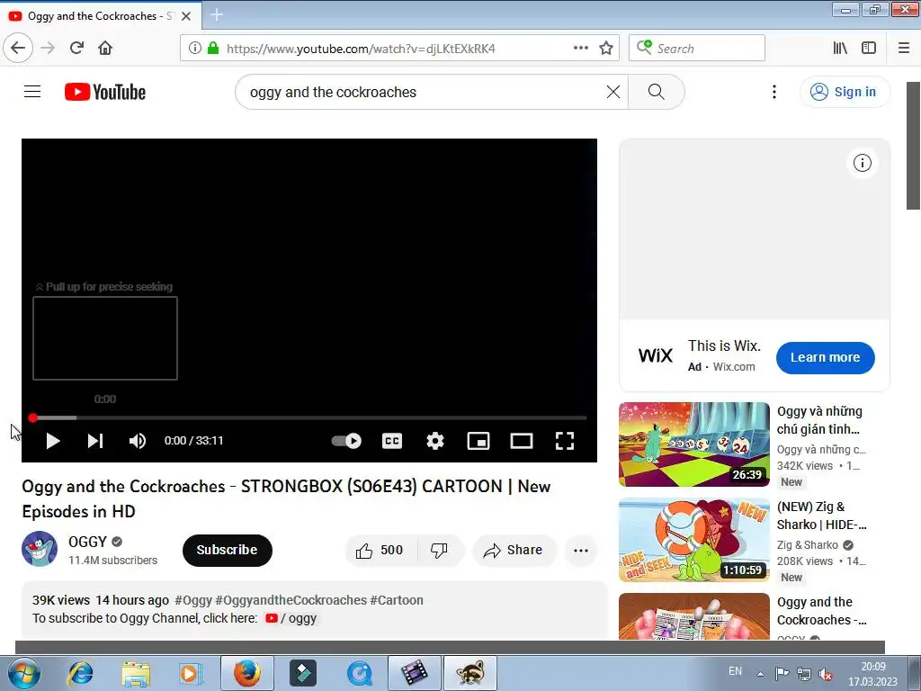Open Windows Explorer from taskbar

coord(136,673)
